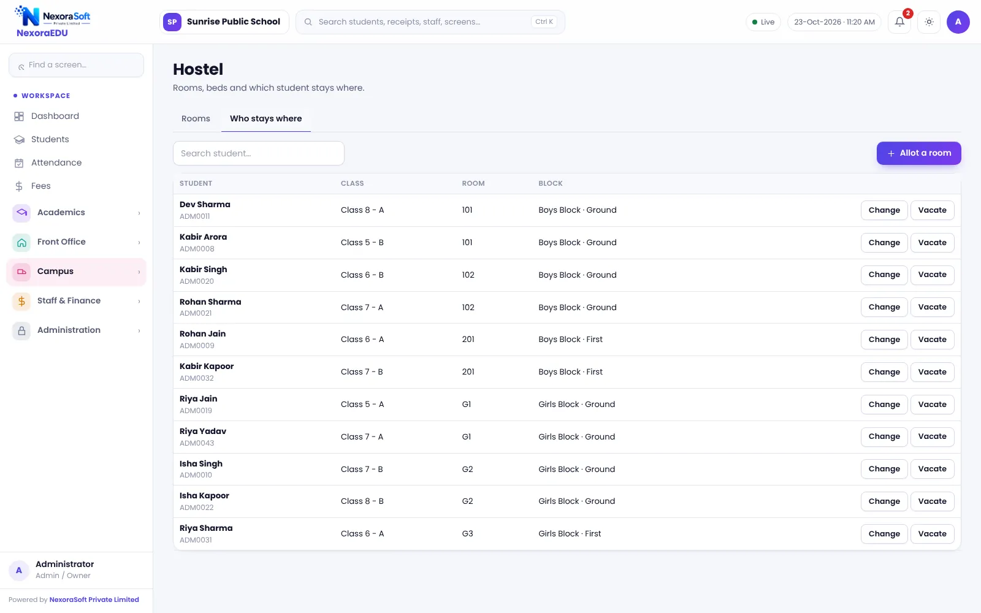Screen dimensions: 981x613
Task: Click admission number ADM0032
Action: (197, 378)
